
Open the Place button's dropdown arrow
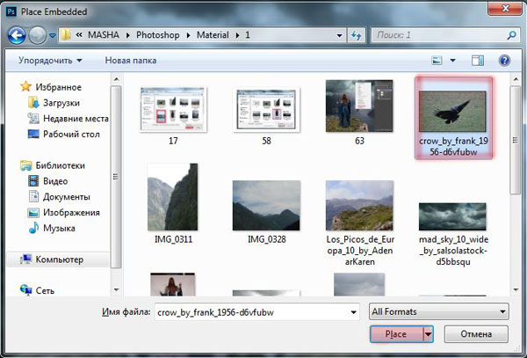pos(429,334)
